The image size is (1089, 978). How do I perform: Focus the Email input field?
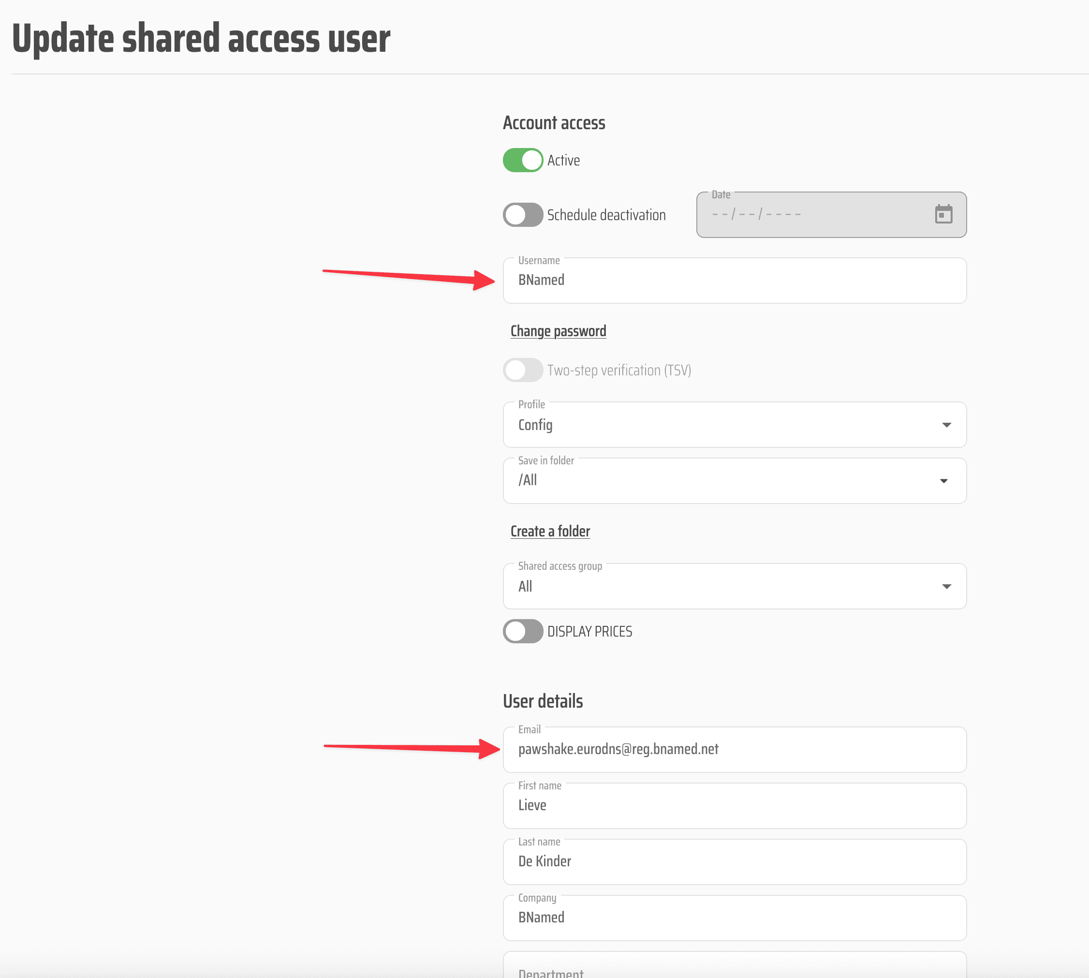734,750
